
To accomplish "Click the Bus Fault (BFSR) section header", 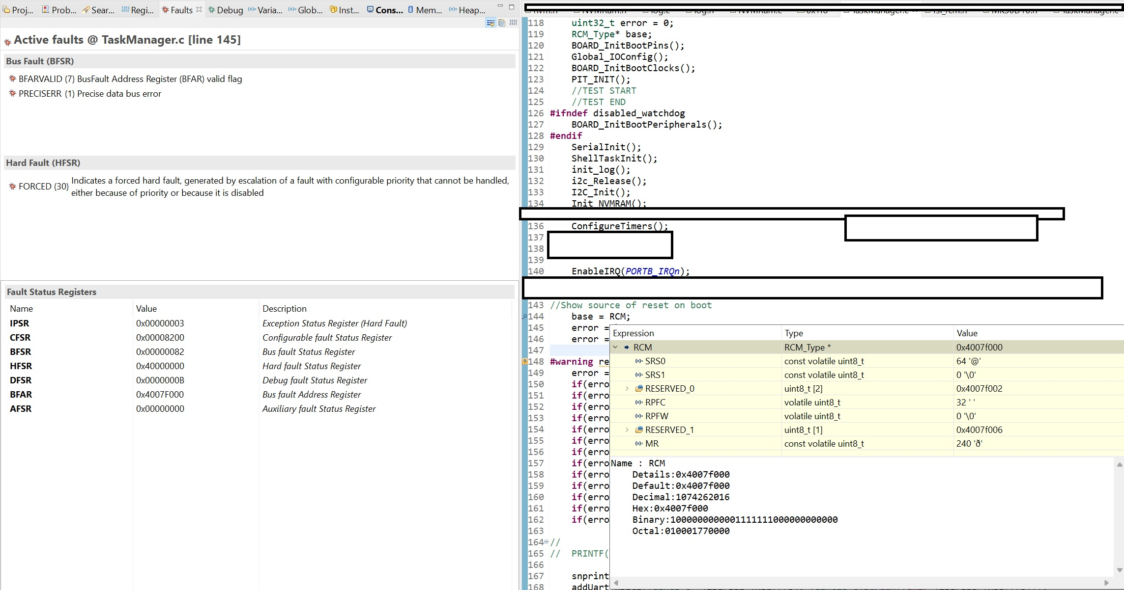I will coord(259,61).
